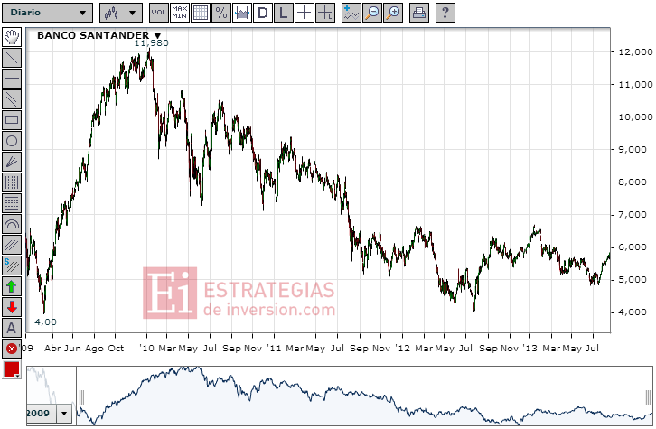Click the Ago month label on axis
656x429 pixels.
point(94,349)
